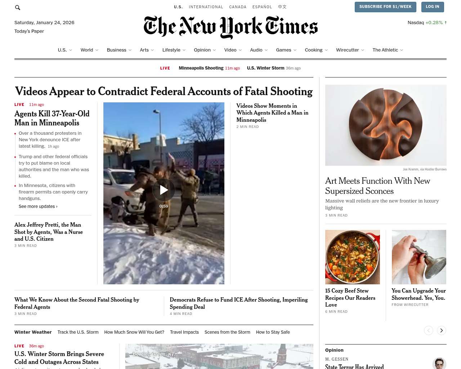
Task: View the Nasdaq market indicator
Action: pyautogui.click(x=427, y=23)
